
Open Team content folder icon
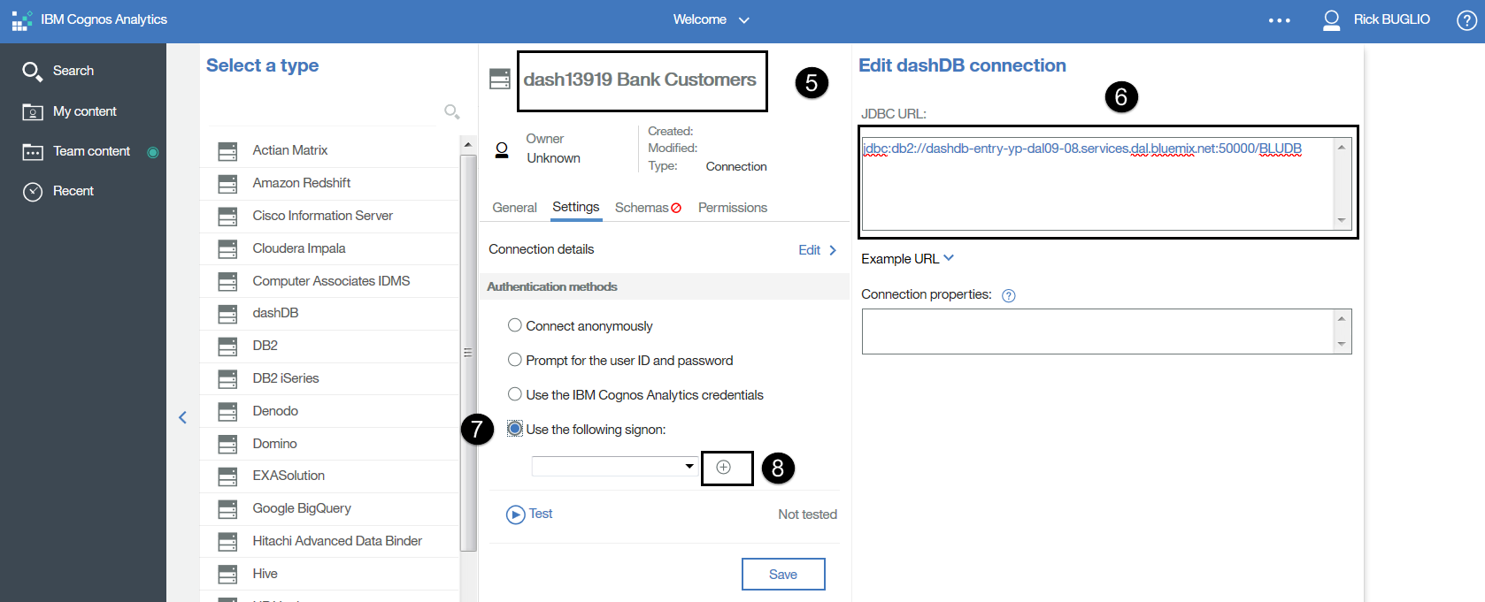click(x=32, y=152)
